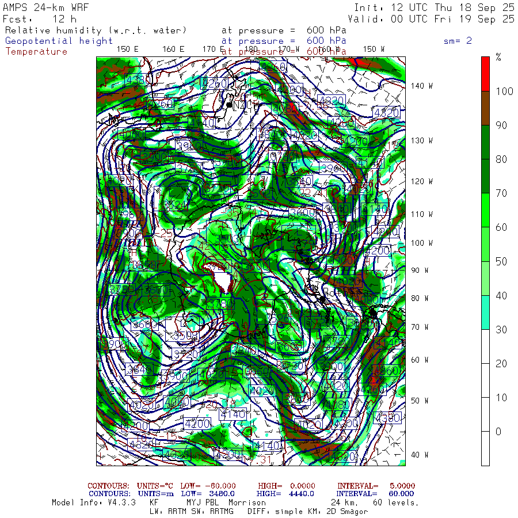The image size is (518, 518).
Task: Click the red above-100% color bar segment
Action: pos(485,74)
